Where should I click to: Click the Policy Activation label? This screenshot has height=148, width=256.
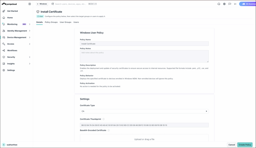point(87,83)
